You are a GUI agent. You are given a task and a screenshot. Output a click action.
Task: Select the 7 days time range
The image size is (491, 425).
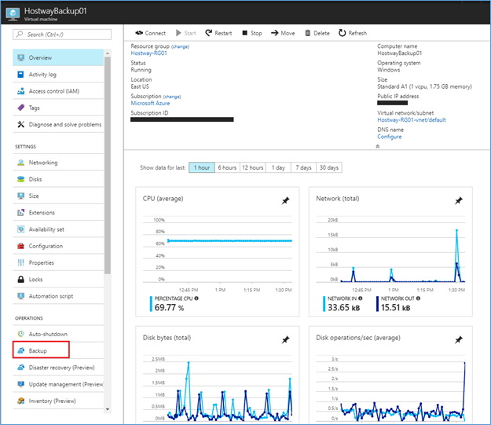303,167
